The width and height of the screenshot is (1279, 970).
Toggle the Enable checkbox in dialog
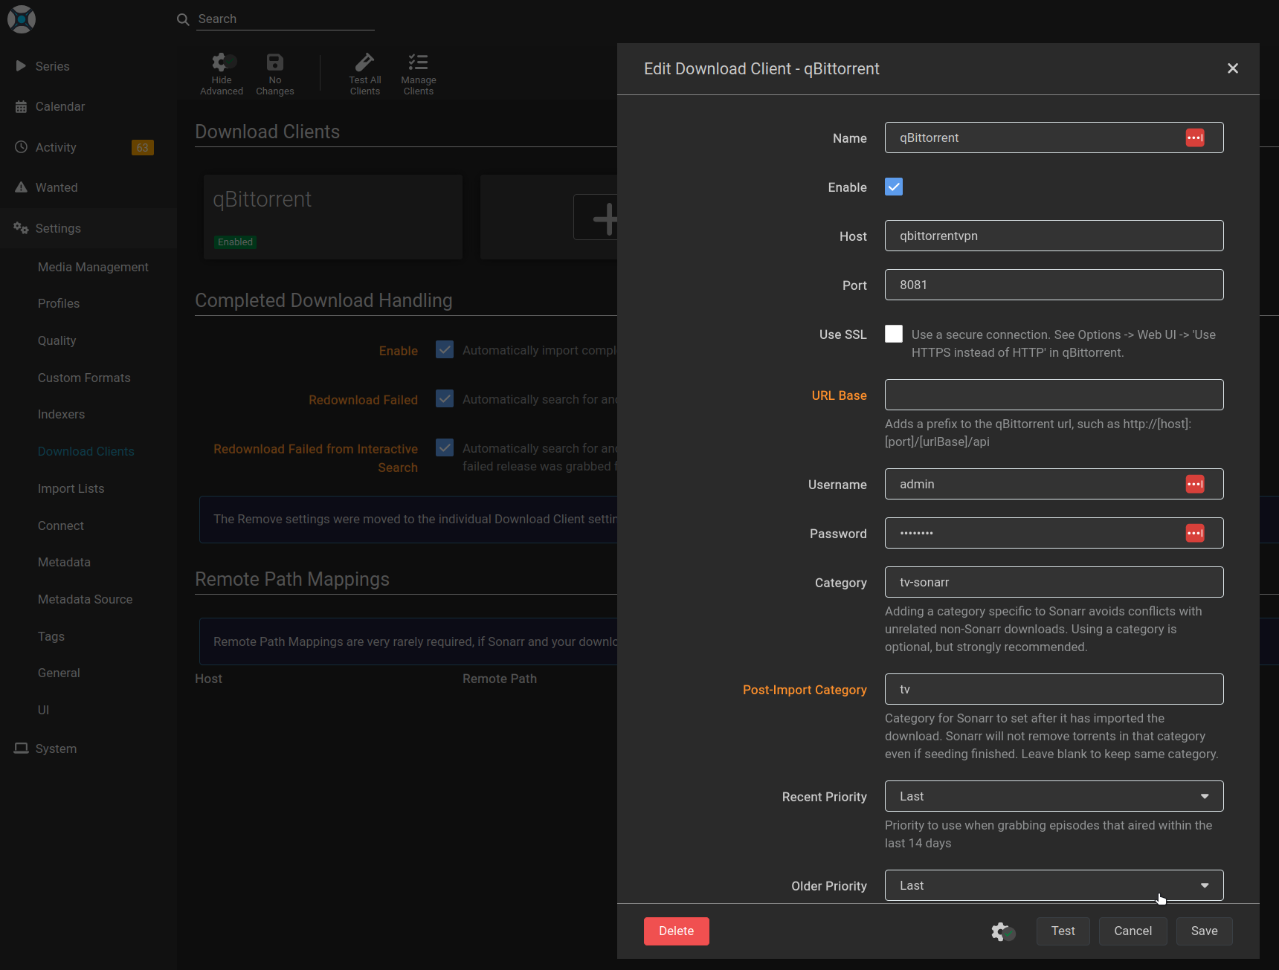tap(894, 187)
